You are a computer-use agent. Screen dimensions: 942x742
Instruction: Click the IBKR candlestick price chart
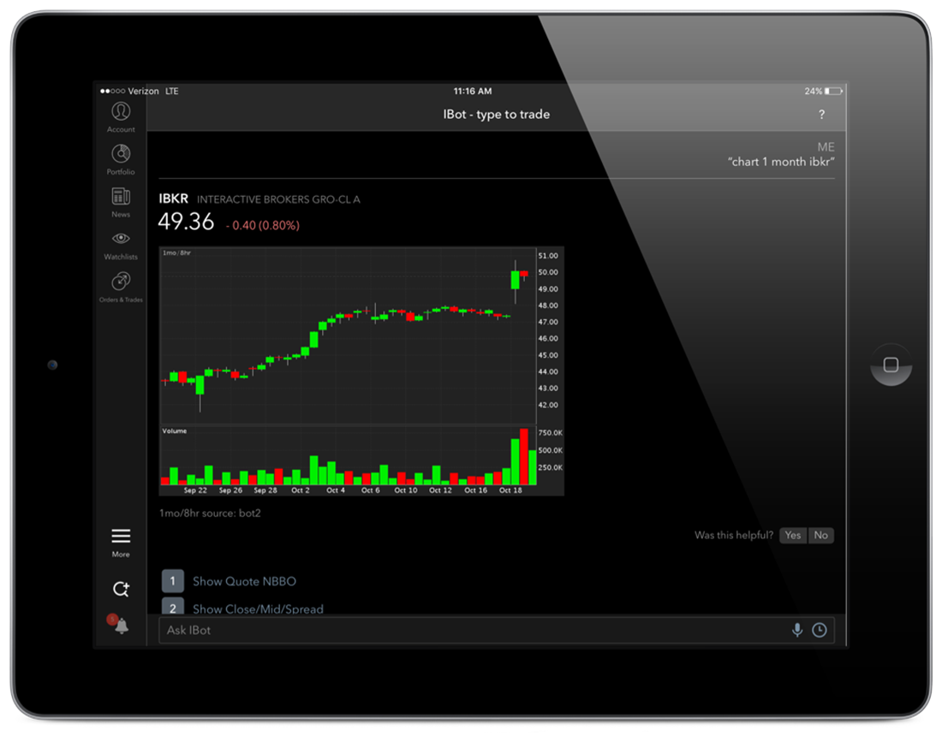coord(348,336)
